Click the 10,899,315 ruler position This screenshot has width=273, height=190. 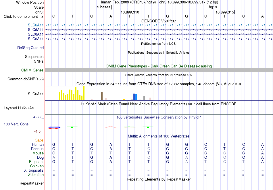[225, 12]
